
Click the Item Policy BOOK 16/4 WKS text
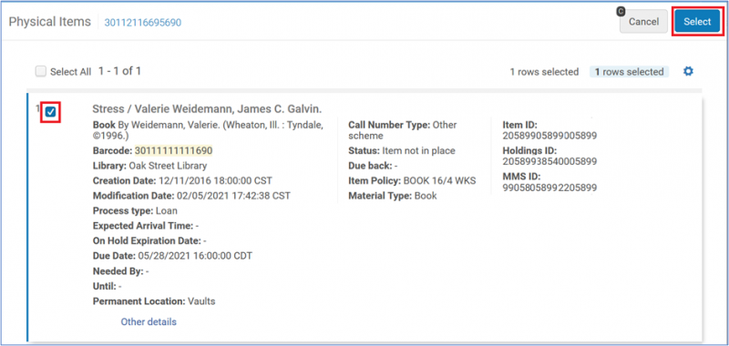tap(412, 180)
